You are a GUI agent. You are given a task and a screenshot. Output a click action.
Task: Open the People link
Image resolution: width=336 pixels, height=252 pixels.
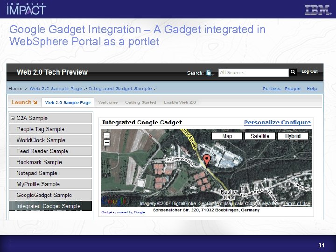tap(293, 89)
